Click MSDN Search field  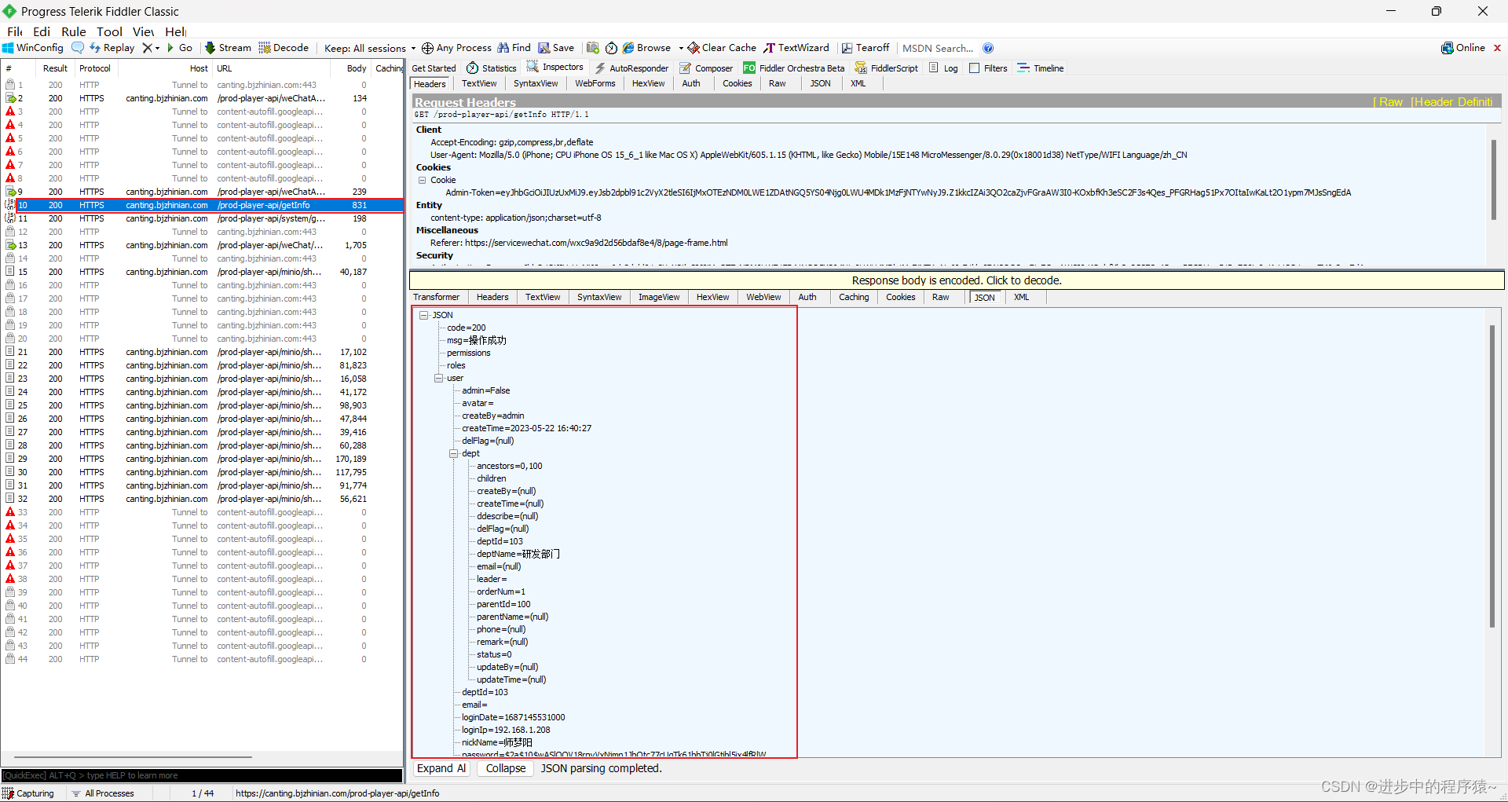pos(938,48)
